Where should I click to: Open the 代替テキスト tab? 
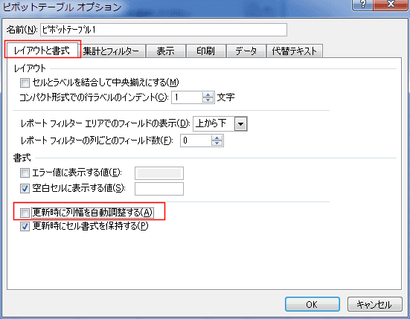295,51
